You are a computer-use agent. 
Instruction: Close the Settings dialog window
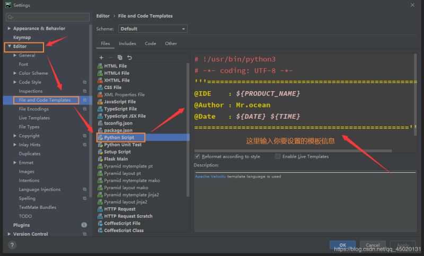tap(412, 5)
